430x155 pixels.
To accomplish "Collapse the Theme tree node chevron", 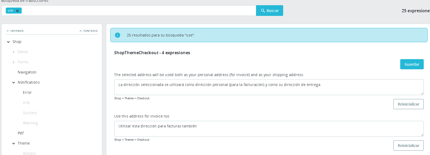I will tap(14, 144).
